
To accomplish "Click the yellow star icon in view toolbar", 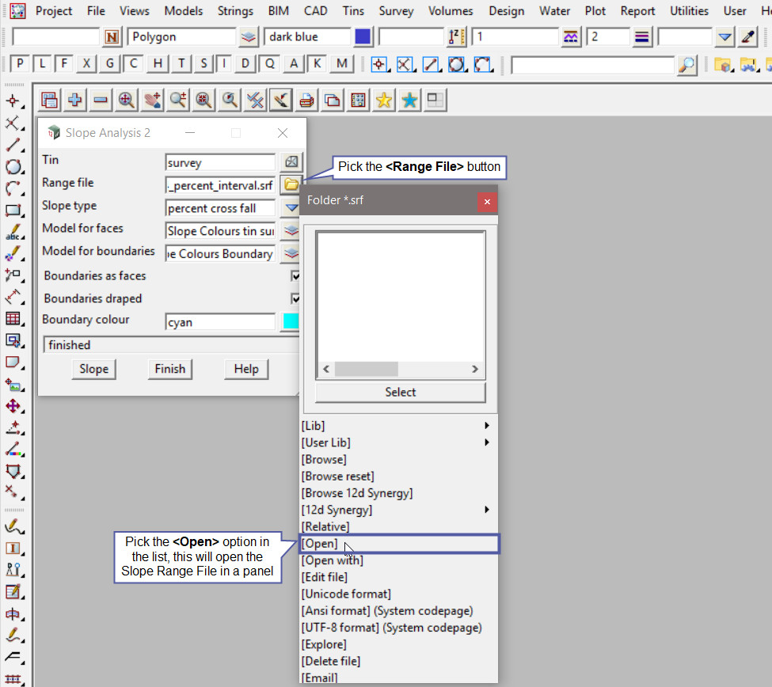I will 384,100.
